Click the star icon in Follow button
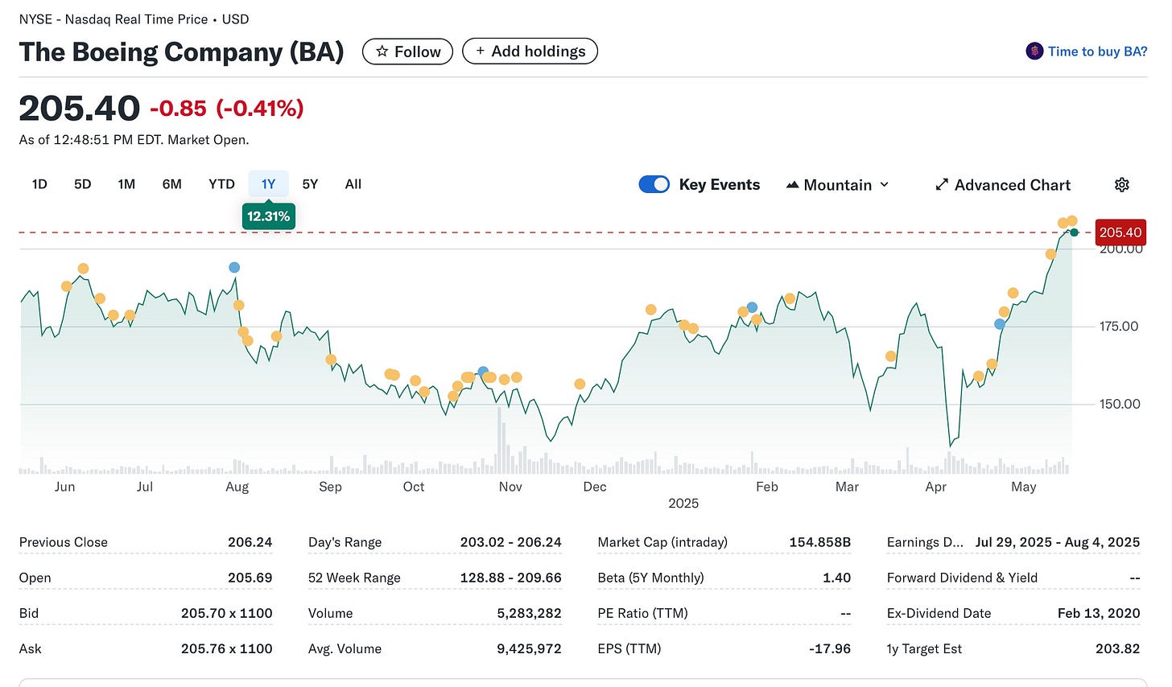Screen dimensions: 1172x687 click(x=382, y=51)
